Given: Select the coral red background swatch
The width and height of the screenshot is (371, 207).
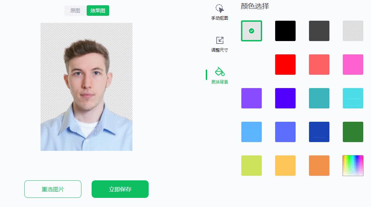Looking at the screenshot, I should (319, 65).
